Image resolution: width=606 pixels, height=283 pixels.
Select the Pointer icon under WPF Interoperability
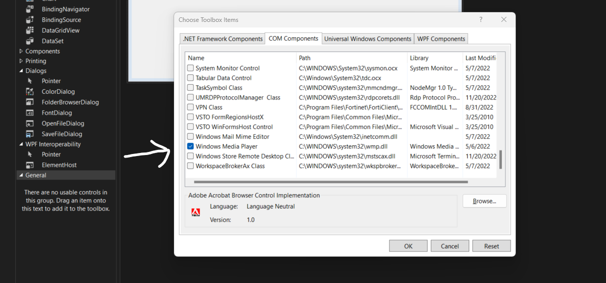(x=30, y=155)
